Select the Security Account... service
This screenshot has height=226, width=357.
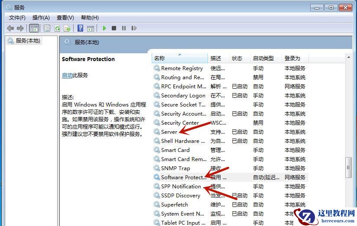point(184,114)
